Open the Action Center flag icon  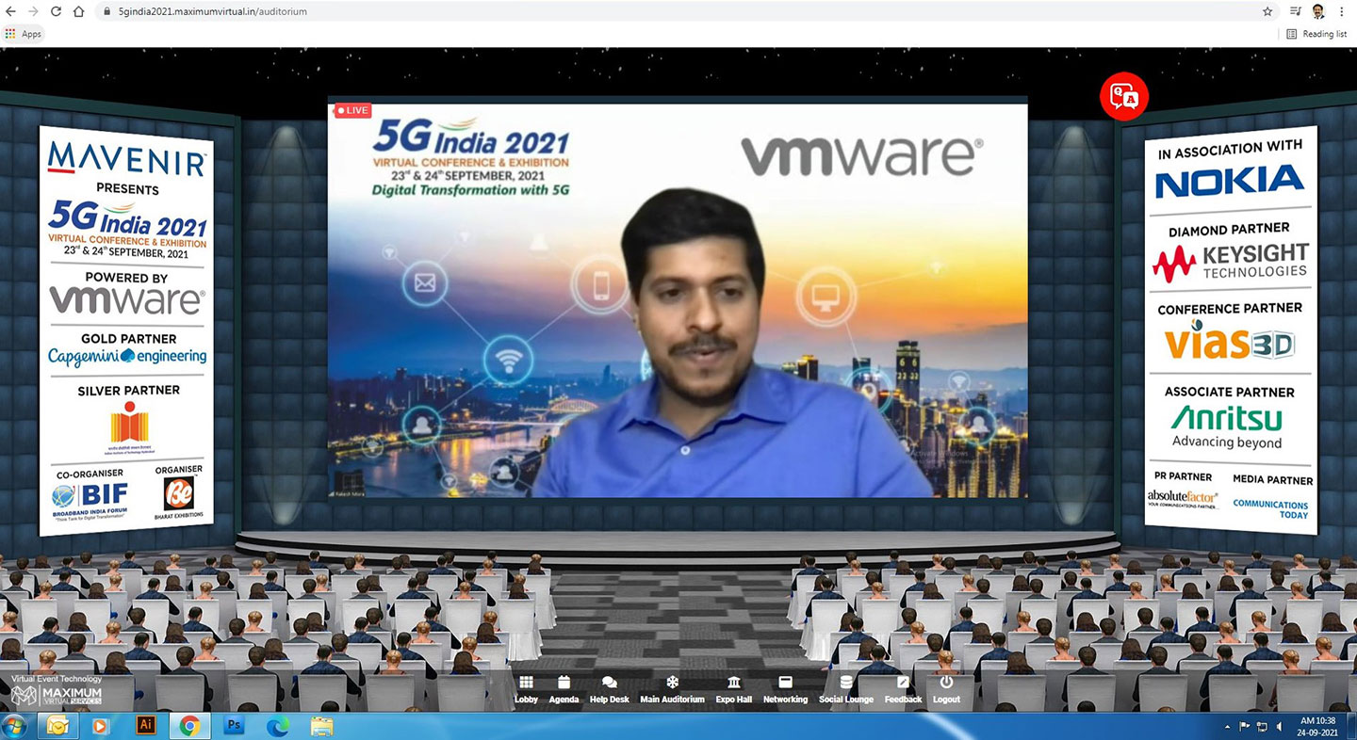coord(1245,726)
